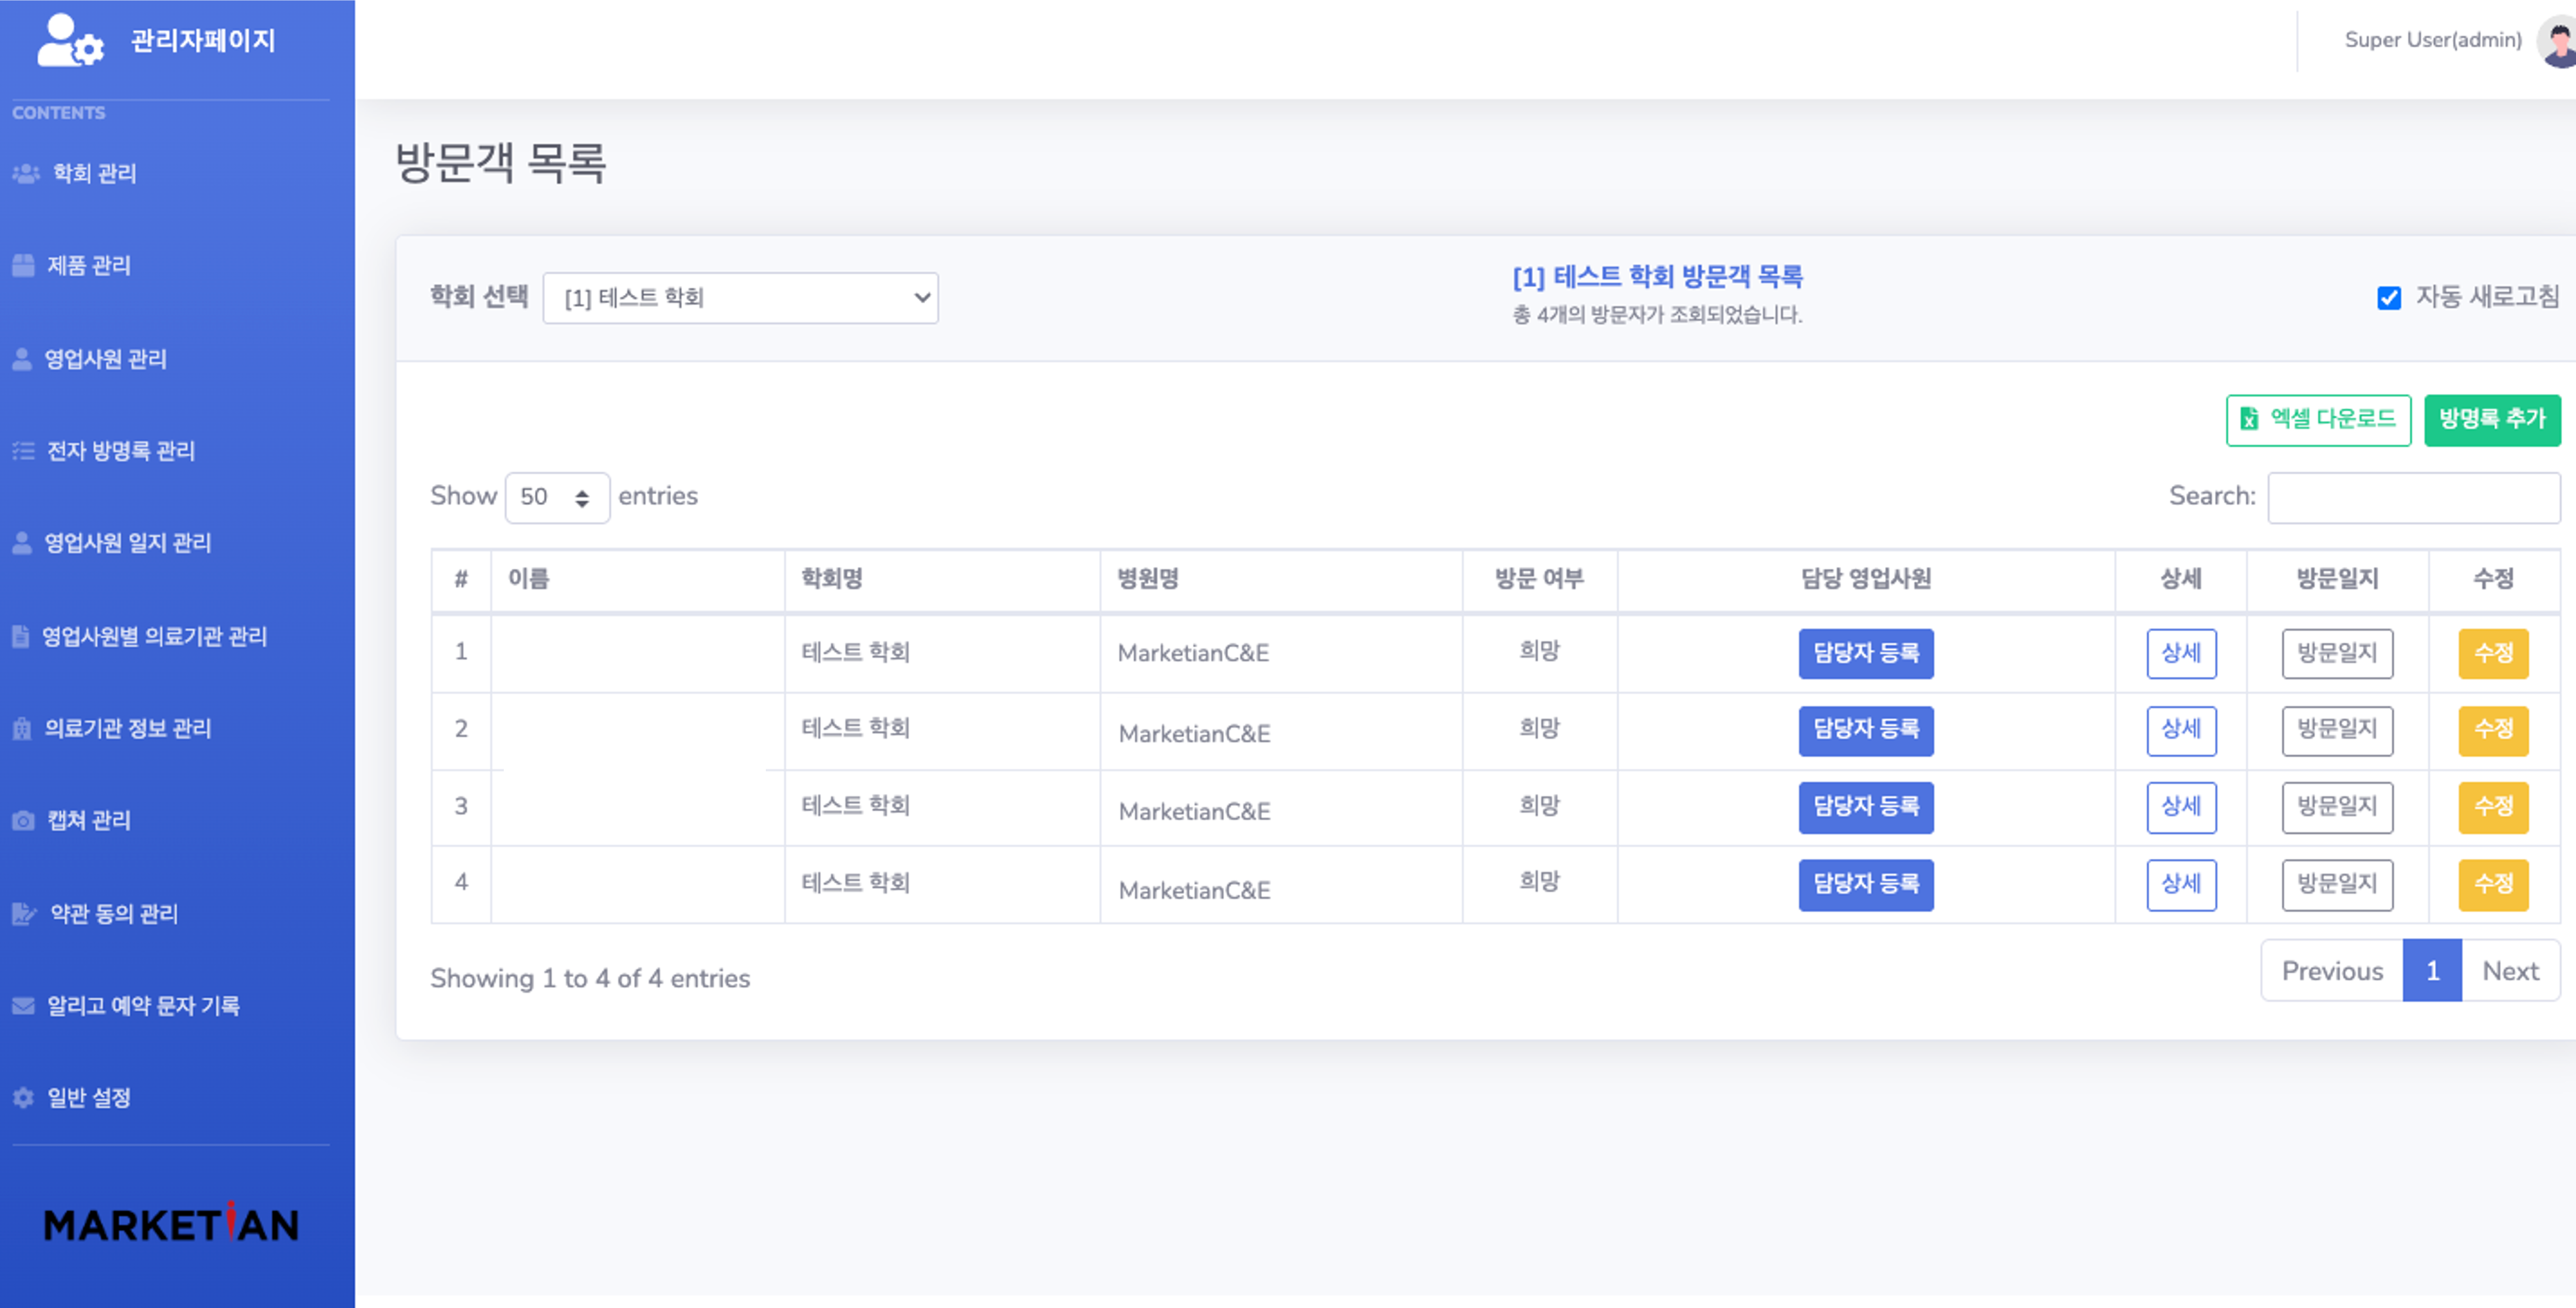The width and height of the screenshot is (2576, 1308).
Task: Open the 학회 선택 dropdown
Action: [740, 298]
